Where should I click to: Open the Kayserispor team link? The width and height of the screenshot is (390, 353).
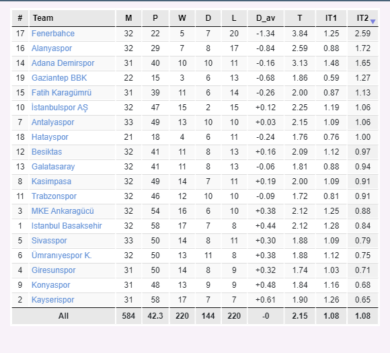pyautogui.click(x=52, y=300)
